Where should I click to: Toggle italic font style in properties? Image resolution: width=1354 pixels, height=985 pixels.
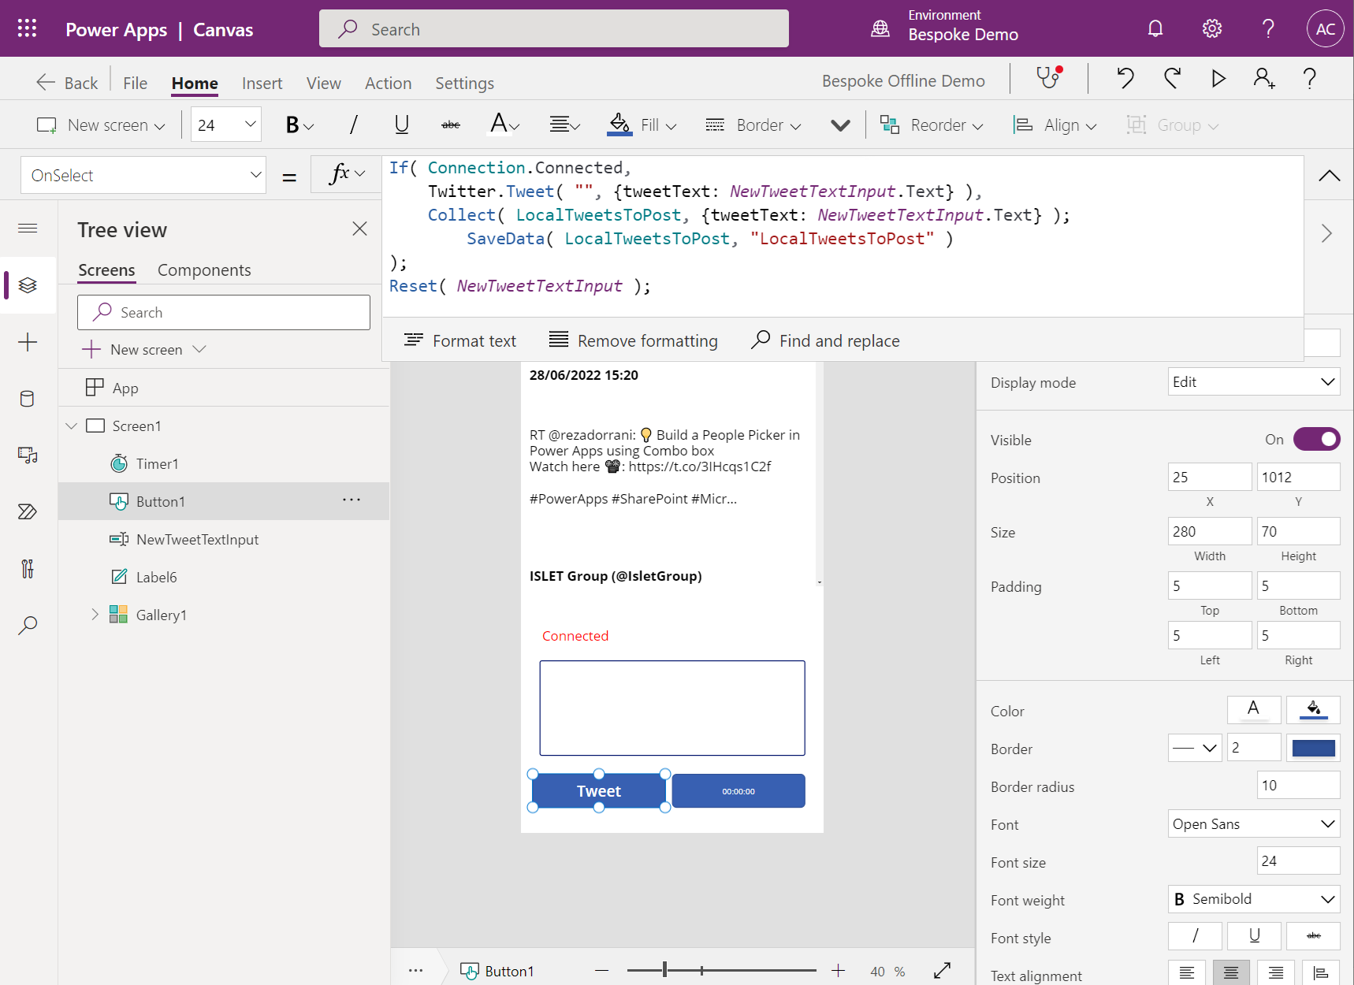tap(1195, 936)
